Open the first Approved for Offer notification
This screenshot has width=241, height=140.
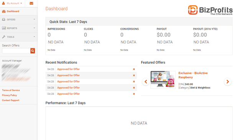(69, 69)
